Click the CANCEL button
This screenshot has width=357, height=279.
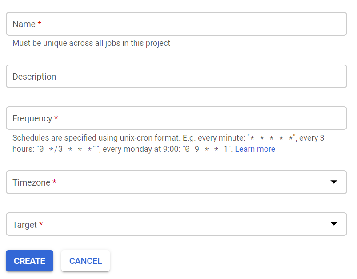85,261
